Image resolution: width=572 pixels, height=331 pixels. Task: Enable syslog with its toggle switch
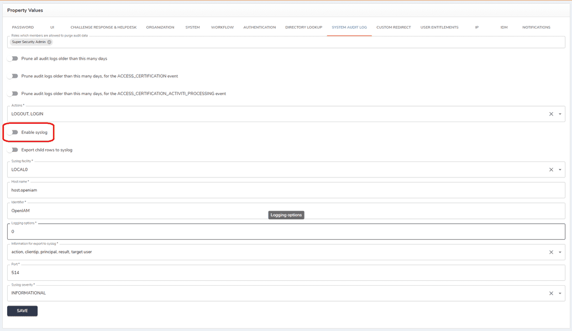[13, 132]
